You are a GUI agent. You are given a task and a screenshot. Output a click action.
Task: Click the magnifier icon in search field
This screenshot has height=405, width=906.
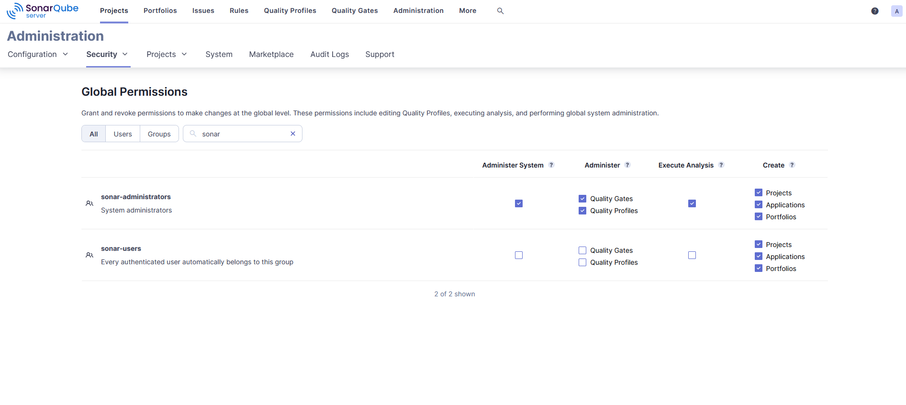193,134
